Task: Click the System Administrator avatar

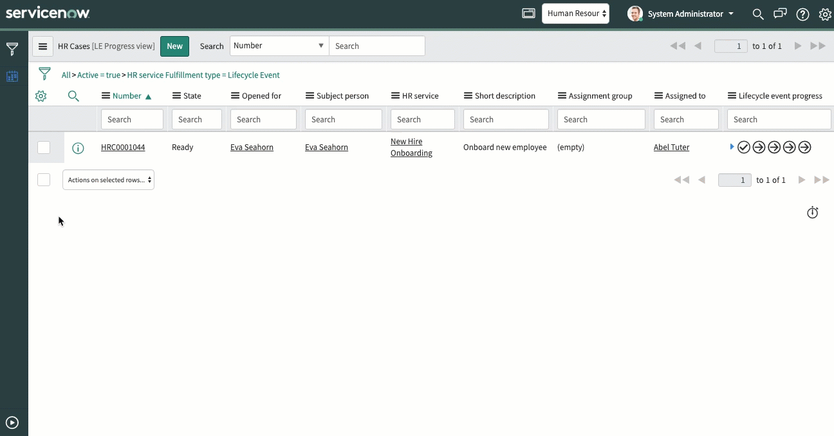Action: (x=635, y=14)
